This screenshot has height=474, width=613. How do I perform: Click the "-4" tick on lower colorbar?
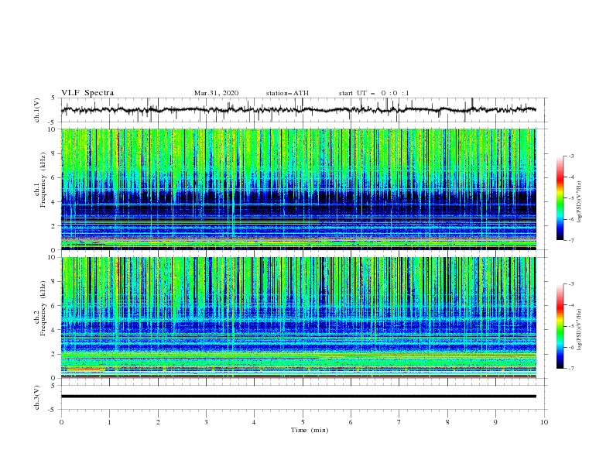(571, 305)
